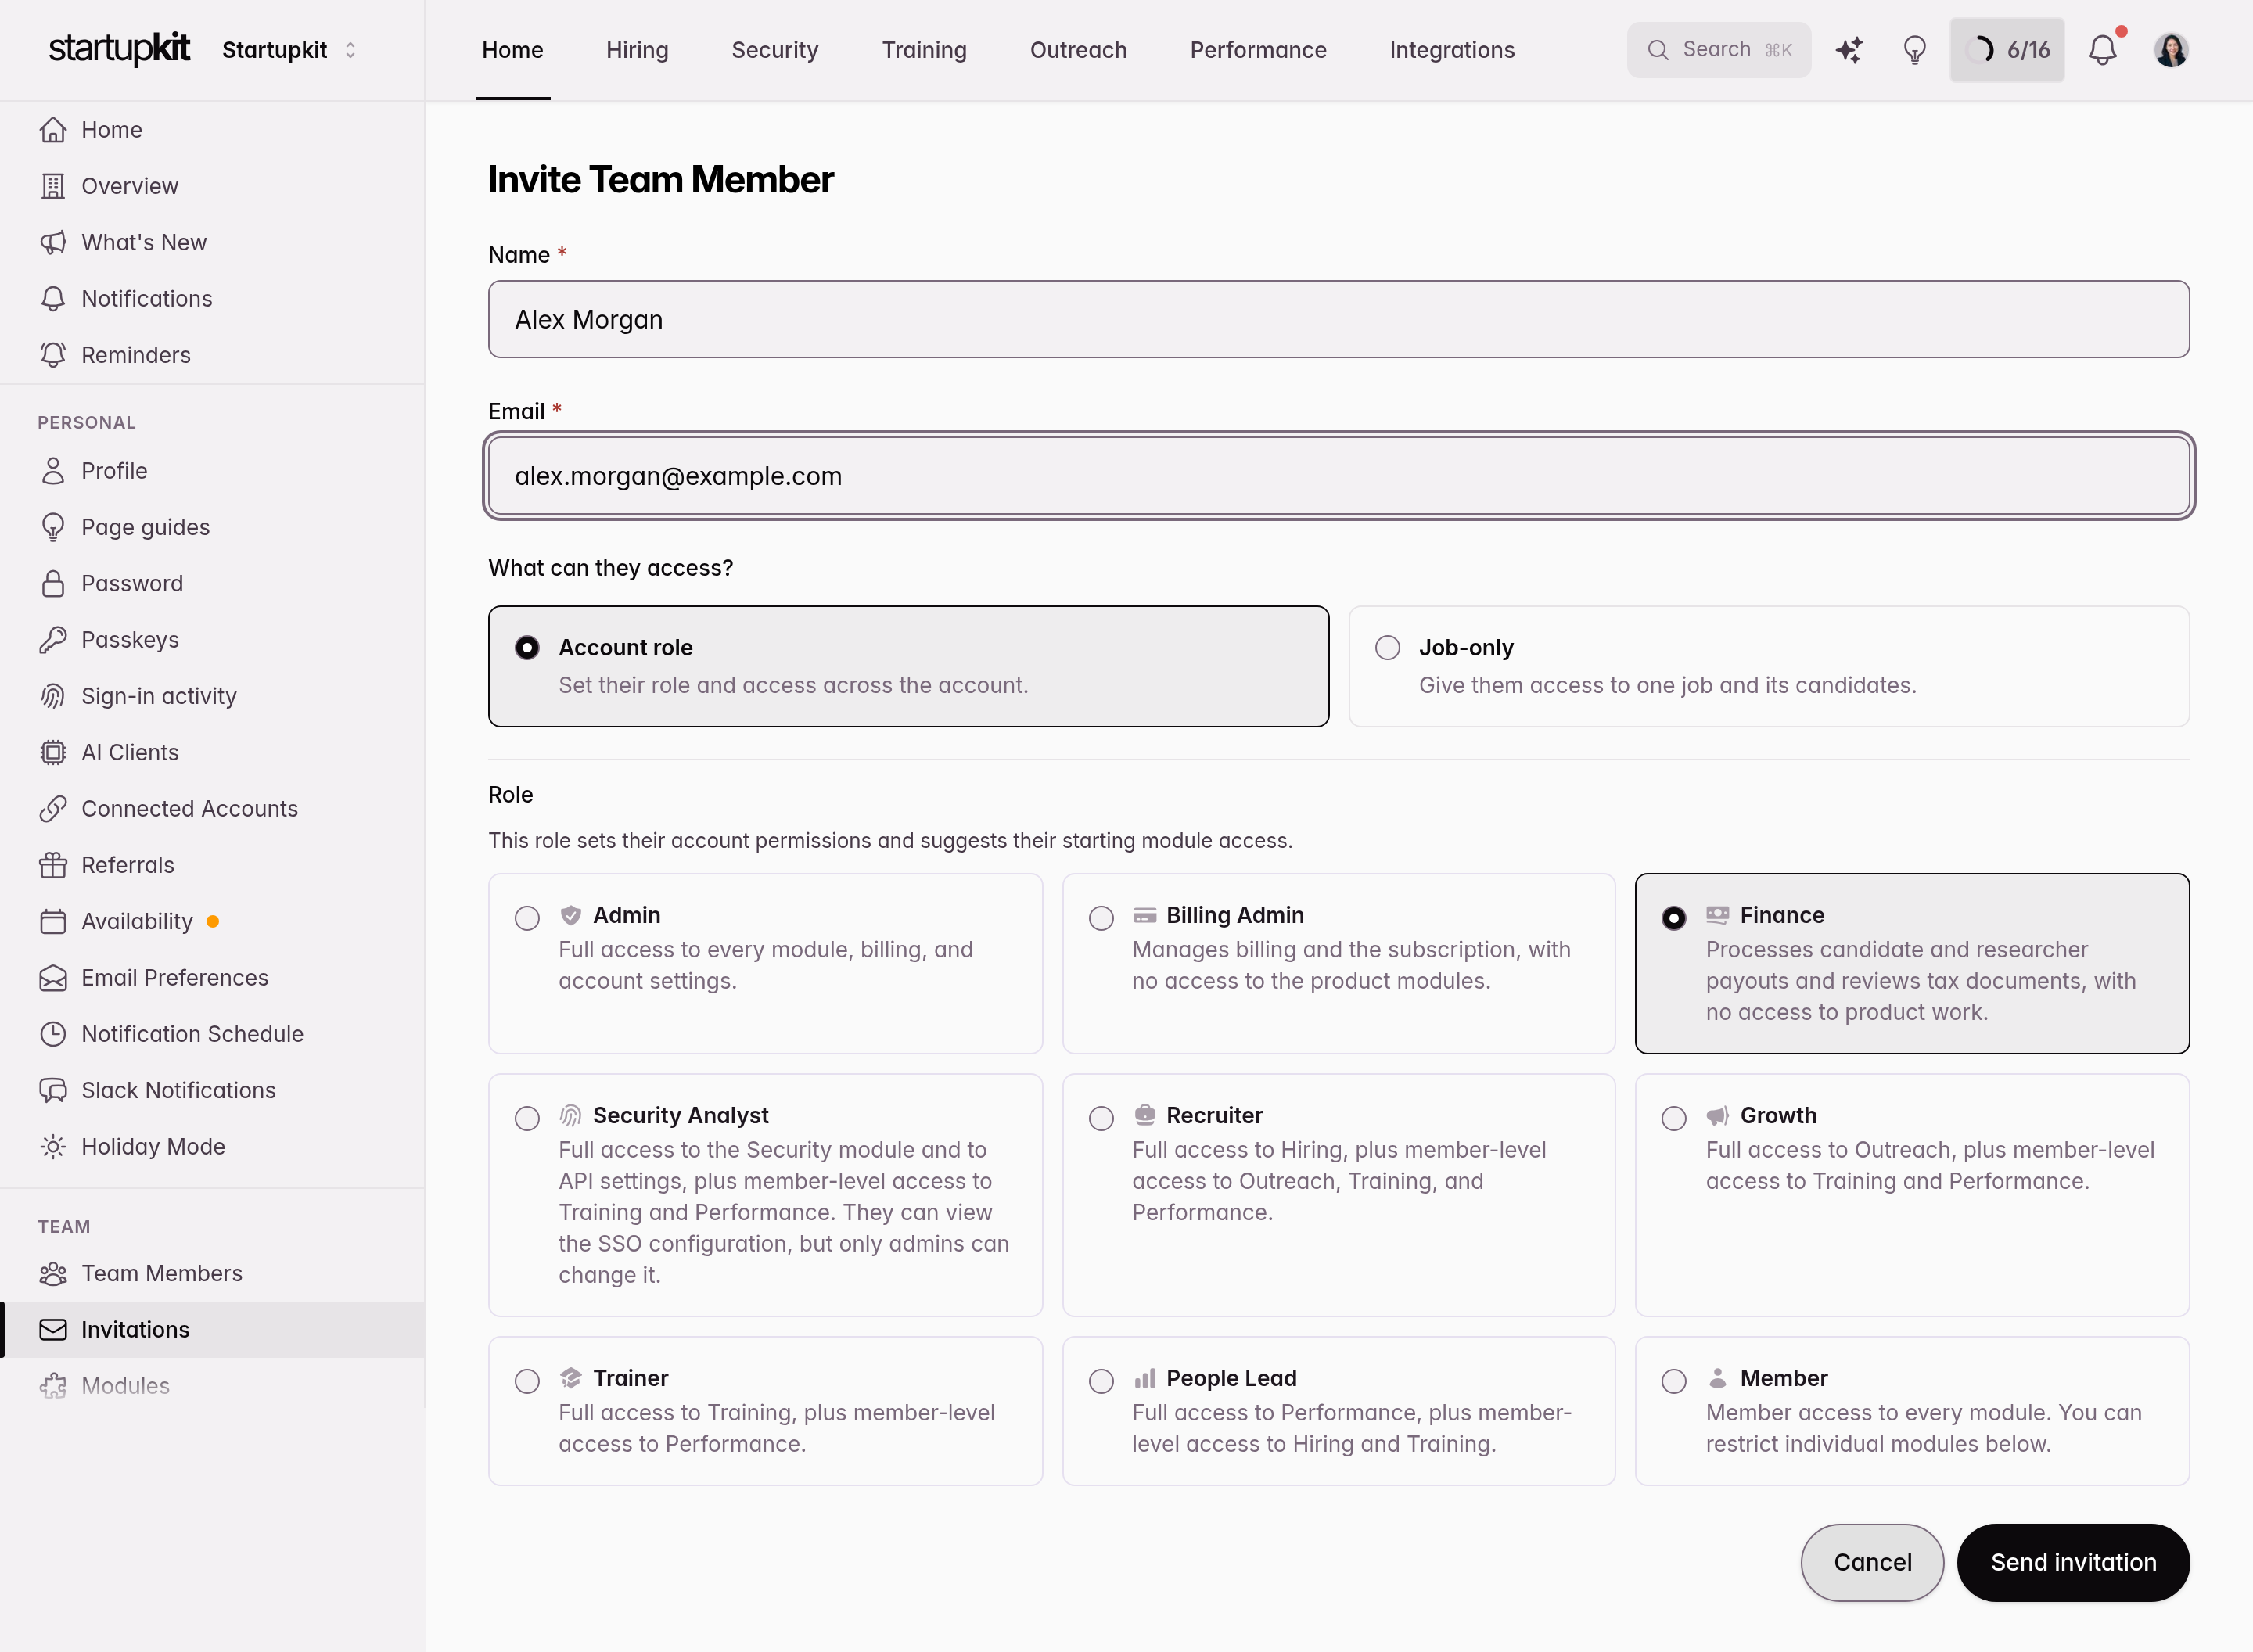The height and width of the screenshot is (1652, 2253).
Task: Open the notification bell in top bar
Action: pos(2103,50)
